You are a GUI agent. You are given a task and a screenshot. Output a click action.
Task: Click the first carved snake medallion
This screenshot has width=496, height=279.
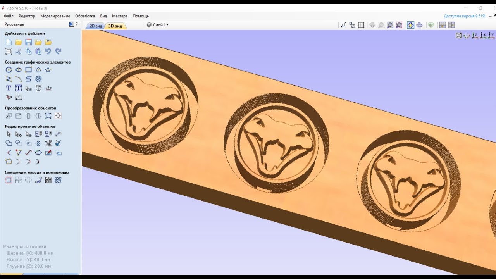(x=145, y=106)
